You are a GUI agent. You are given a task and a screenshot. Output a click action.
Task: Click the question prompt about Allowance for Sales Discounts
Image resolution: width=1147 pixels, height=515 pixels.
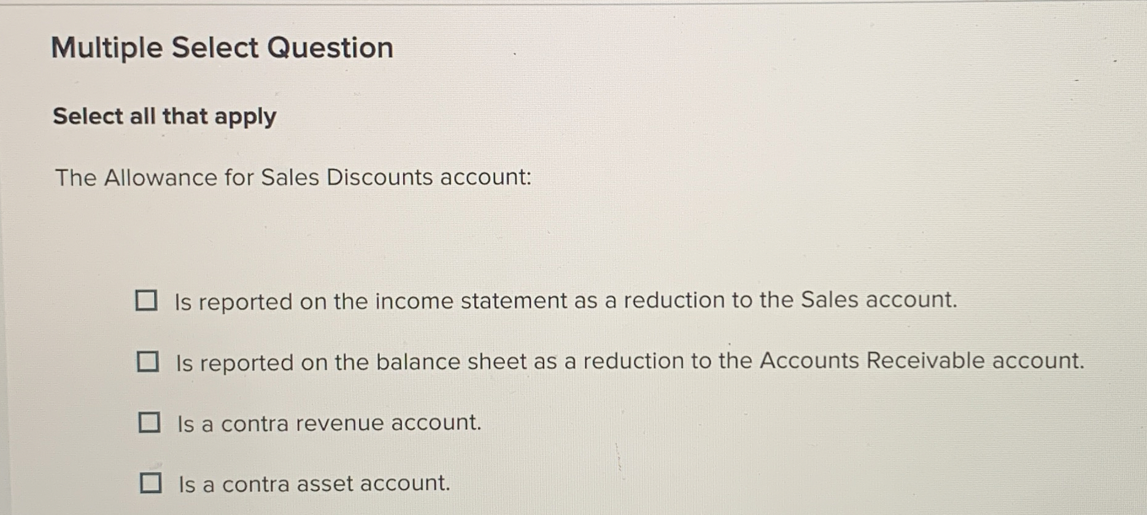tap(294, 178)
